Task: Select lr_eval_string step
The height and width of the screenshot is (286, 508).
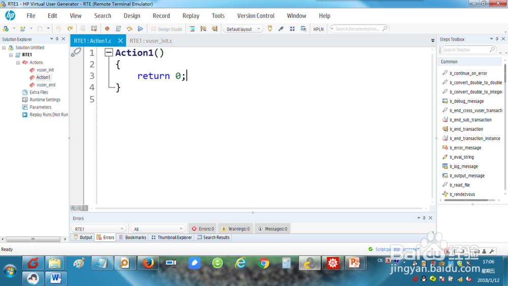Action: [x=462, y=157]
